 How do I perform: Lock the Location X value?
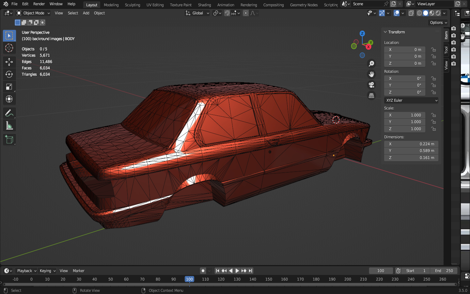[433, 50]
